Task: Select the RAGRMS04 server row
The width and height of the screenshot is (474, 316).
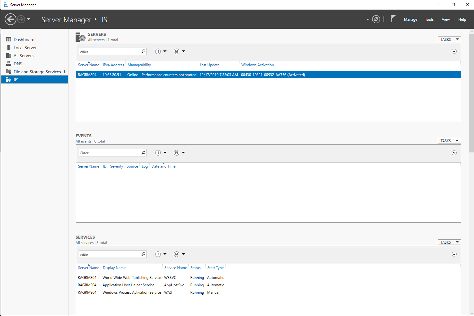Action: pyautogui.click(x=268, y=75)
